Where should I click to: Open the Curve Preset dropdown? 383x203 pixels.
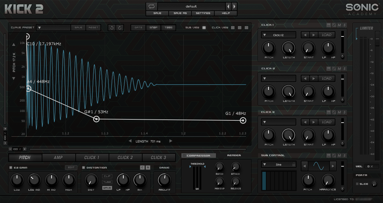coord(54,28)
